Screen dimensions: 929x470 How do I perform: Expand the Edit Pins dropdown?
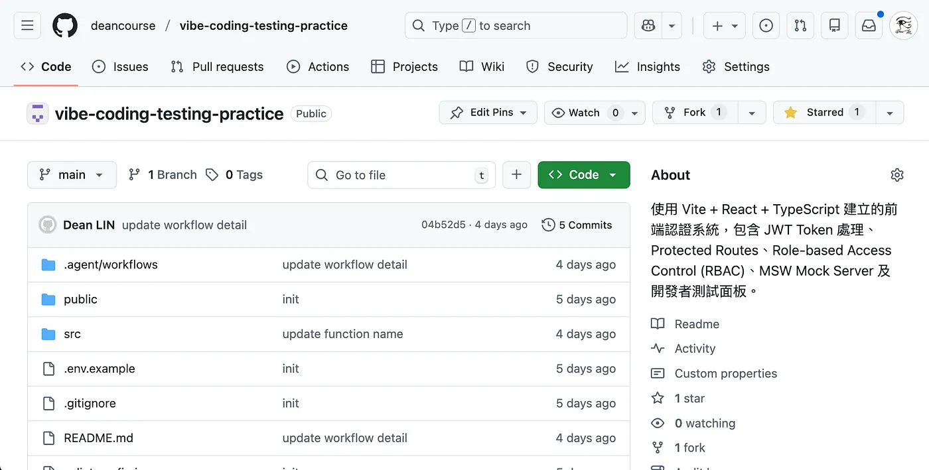(x=488, y=113)
